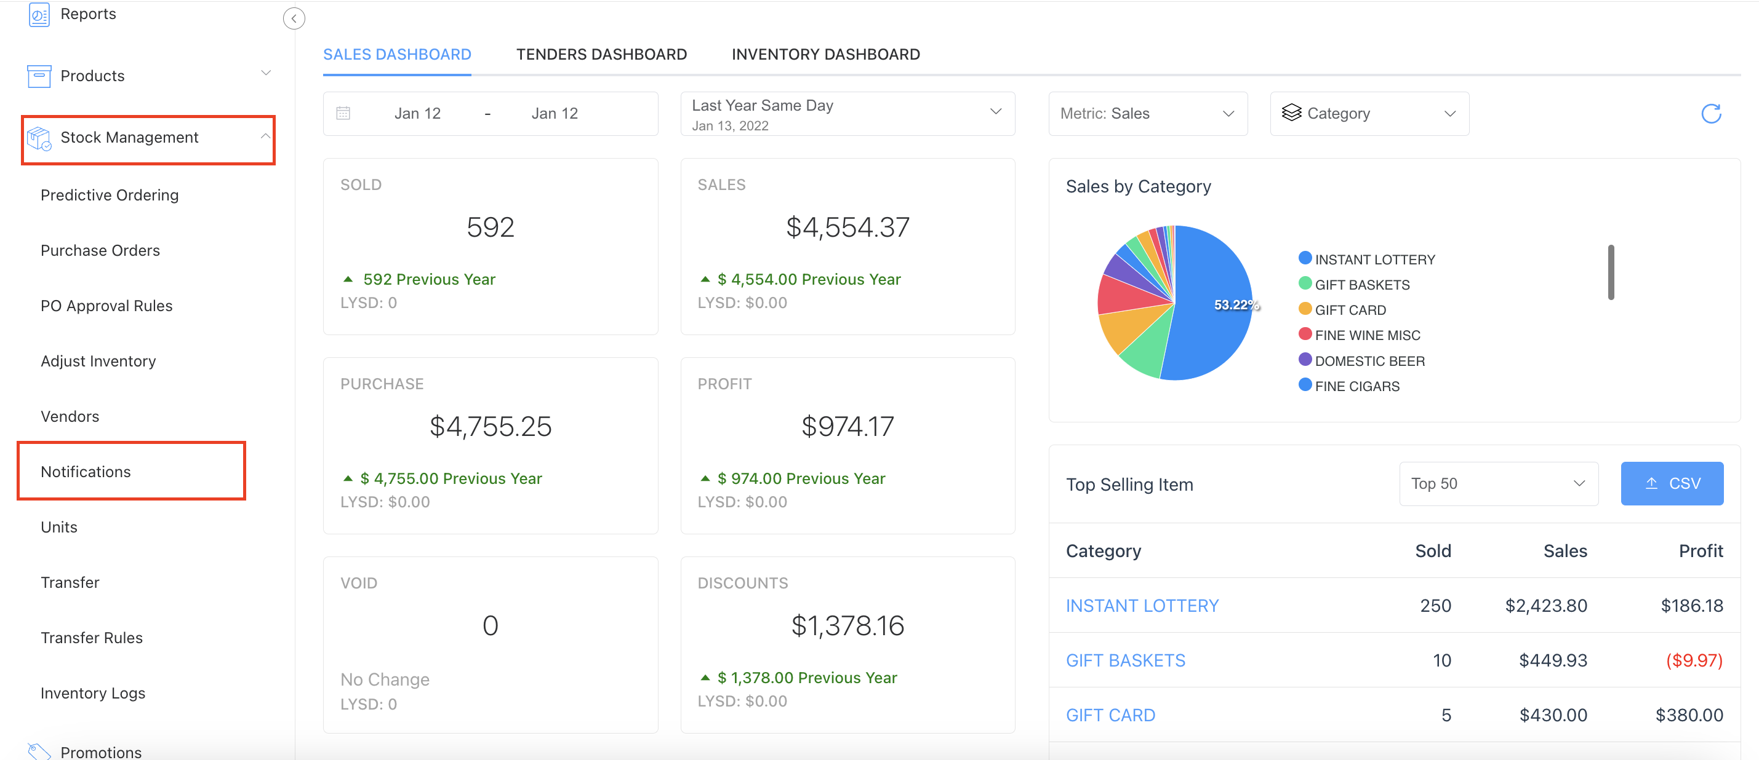Click the Stock Management package icon
The image size is (1759, 760).
click(39, 138)
